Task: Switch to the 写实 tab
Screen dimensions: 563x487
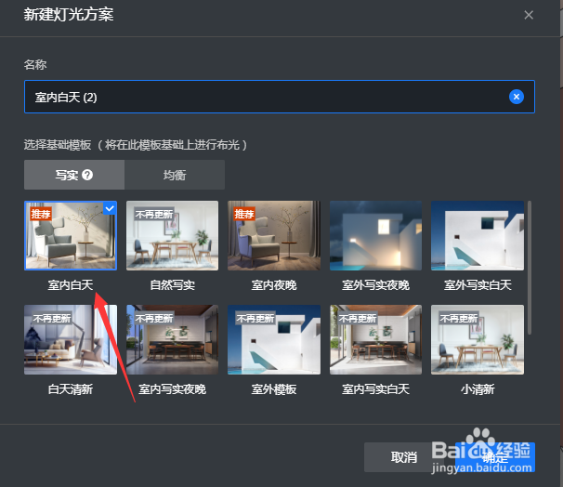Action: (74, 175)
